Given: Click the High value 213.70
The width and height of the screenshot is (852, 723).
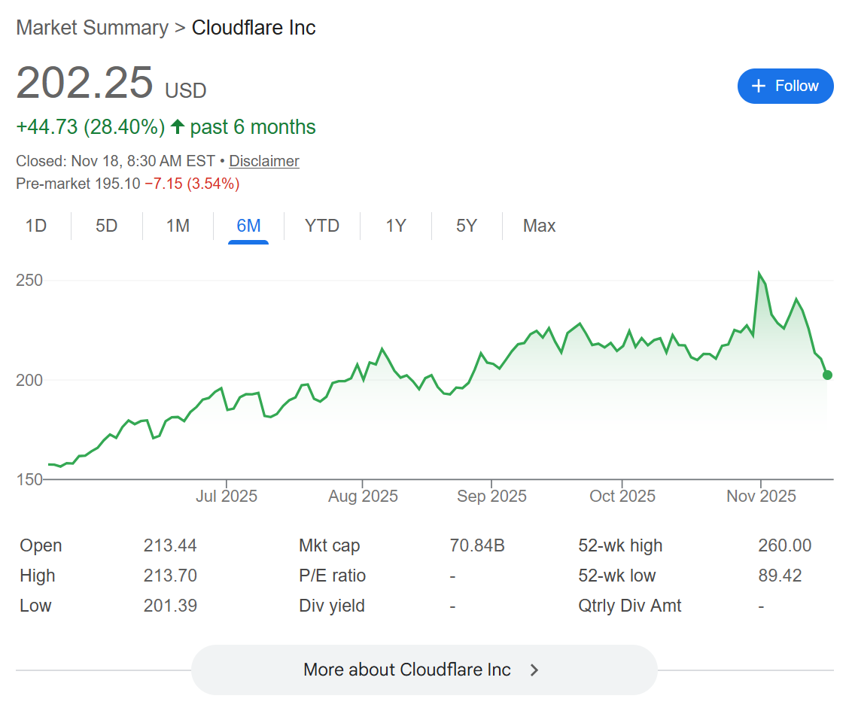Looking at the screenshot, I should (x=170, y=576).
